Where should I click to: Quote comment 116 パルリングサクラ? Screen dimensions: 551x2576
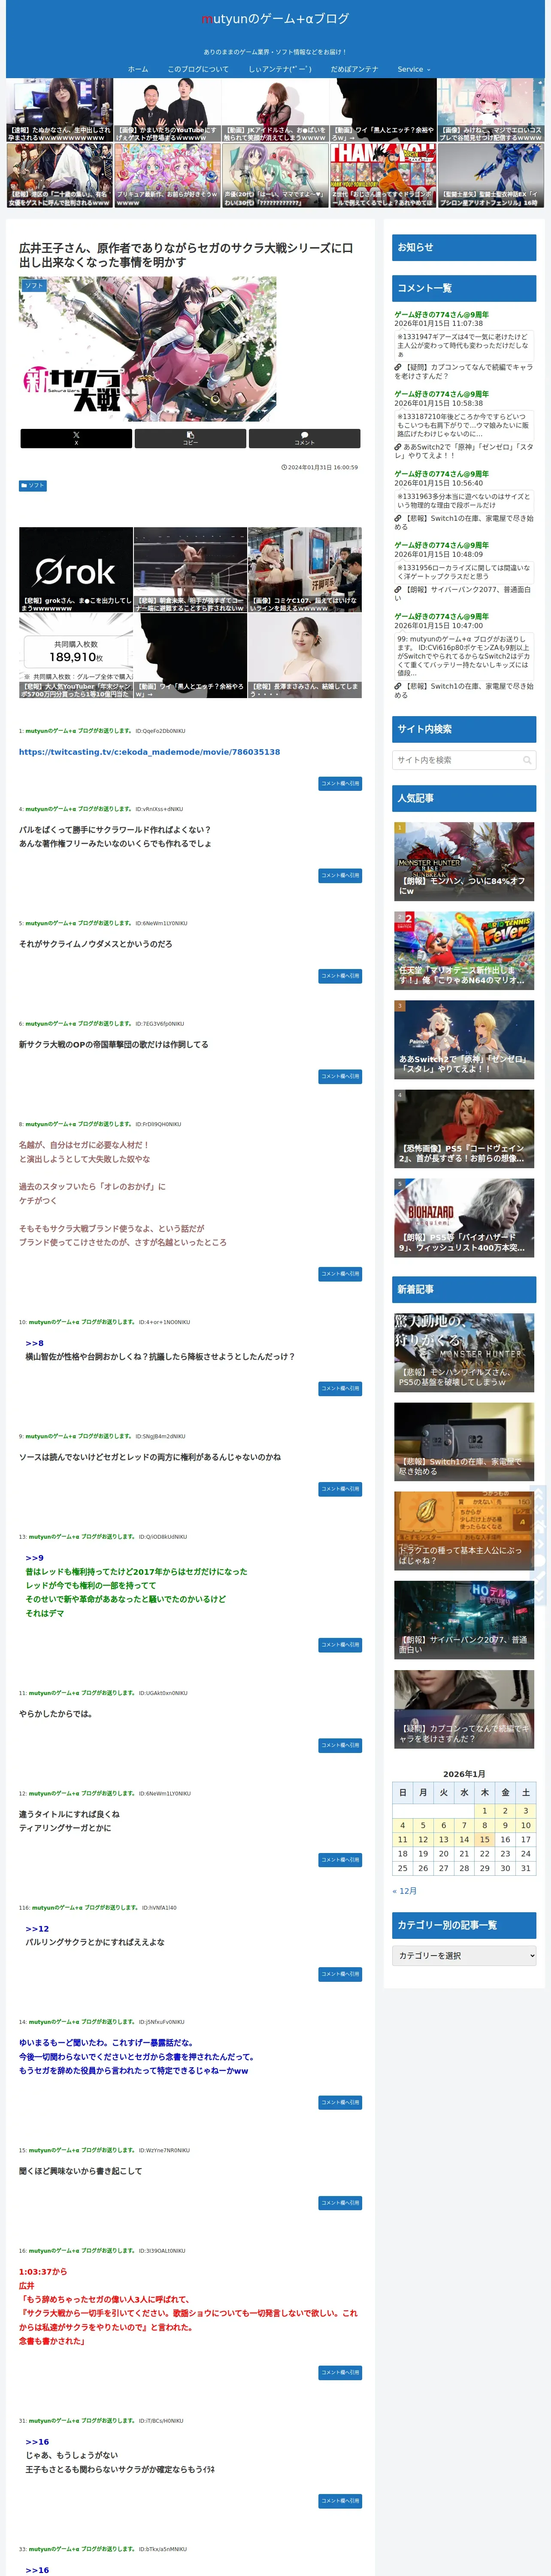340,1974
